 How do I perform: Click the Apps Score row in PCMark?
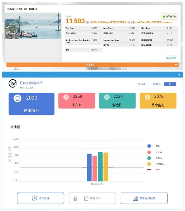click(x=121, y=28)
